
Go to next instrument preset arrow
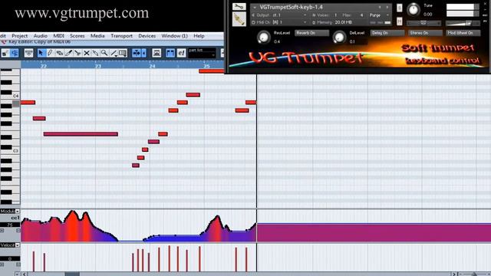pyautogui.click(x=387, y=7)
